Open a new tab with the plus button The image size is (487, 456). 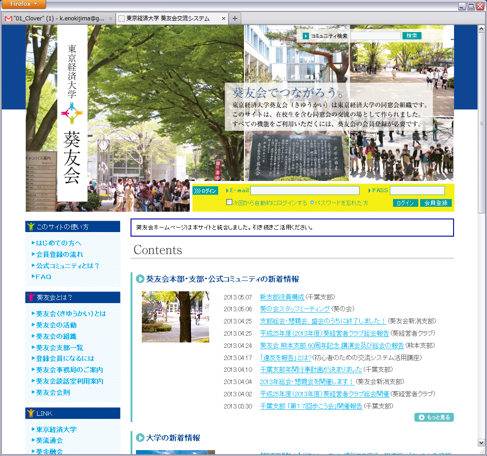point(234,19)
